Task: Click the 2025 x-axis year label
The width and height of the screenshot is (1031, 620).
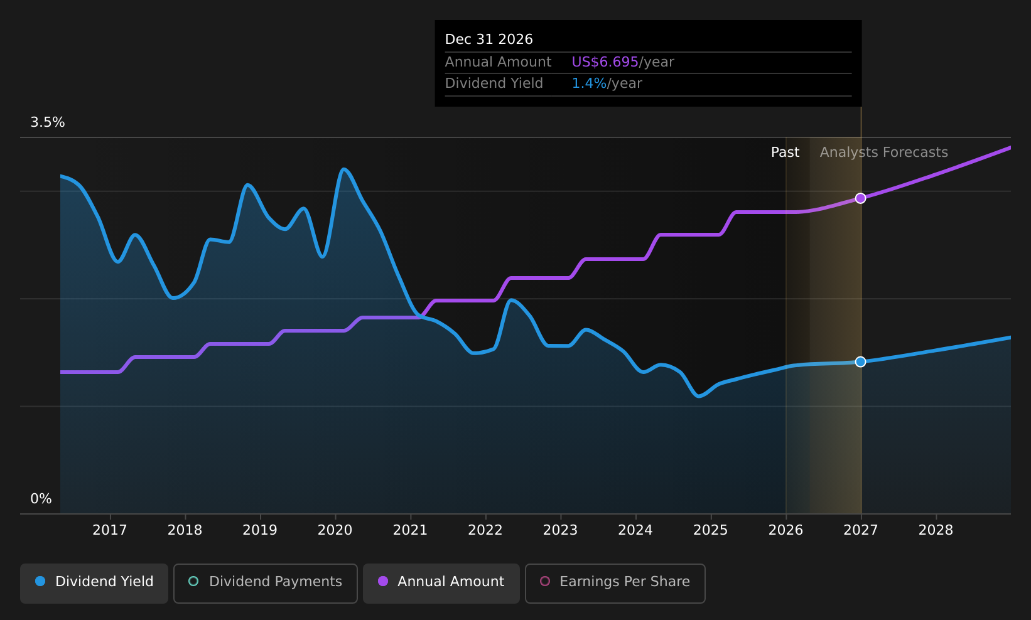Action: click(x=710, y=530)
